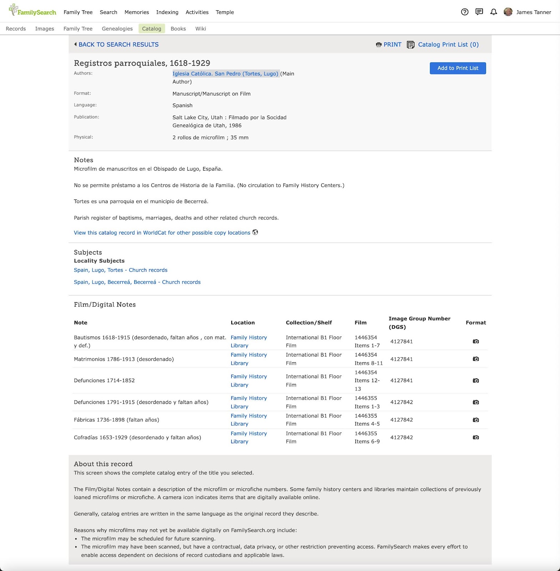Click camera icon for Fábricas 1736-1898 row
Screen dimensions: 560x571
tap(476, 420)
